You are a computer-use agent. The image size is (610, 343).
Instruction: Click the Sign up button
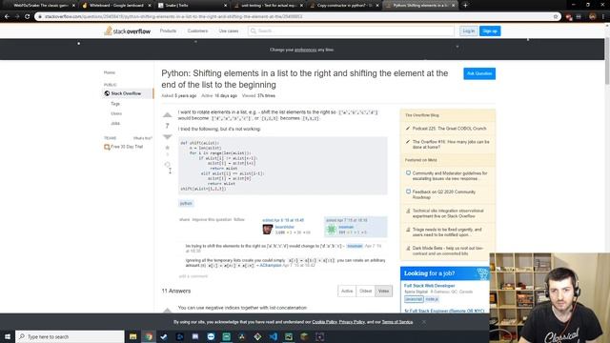(490, 30)
